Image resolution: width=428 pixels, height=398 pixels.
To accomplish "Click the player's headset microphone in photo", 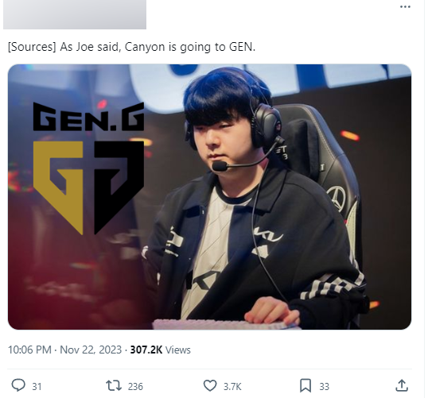I will point(220,166).
